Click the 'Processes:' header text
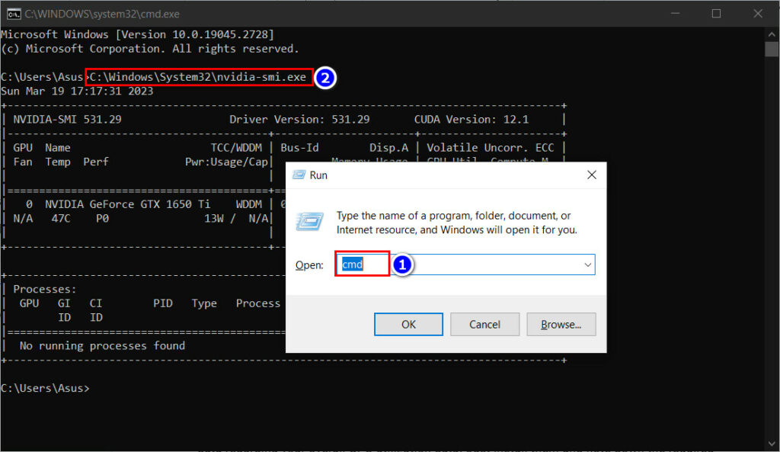780x452 pixels. (45, 289)
